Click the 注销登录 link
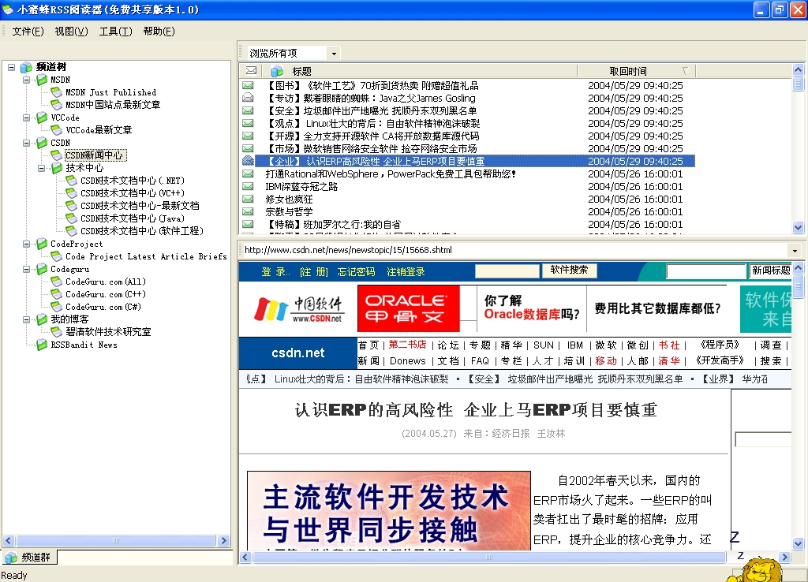Viewport: 808px width, 582px height. (406, 272)
